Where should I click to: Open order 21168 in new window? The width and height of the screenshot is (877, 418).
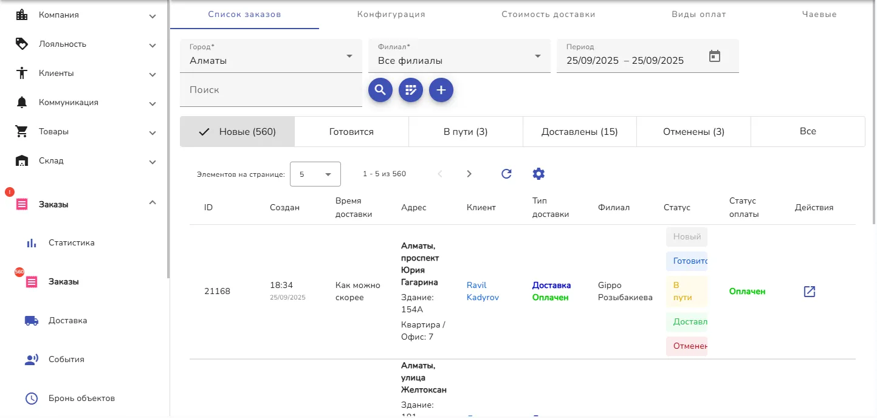coord(810,292)
